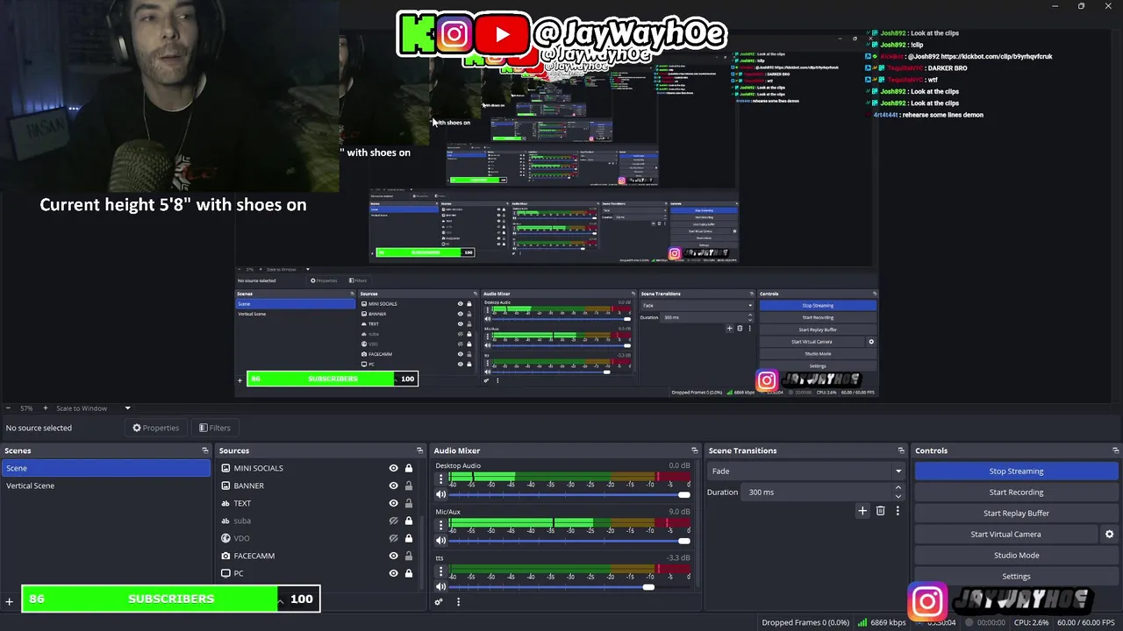The width and height of the screenshot is (1123, 631).
Task: Click the Desktop Audio volume slider handle
Action: pos(684,494)
